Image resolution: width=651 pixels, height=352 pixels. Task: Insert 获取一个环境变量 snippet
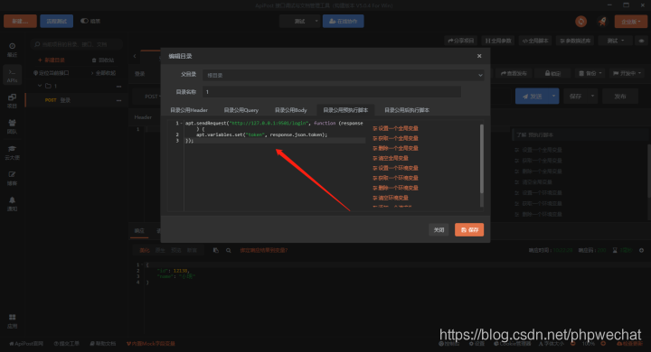pos(396,179)
